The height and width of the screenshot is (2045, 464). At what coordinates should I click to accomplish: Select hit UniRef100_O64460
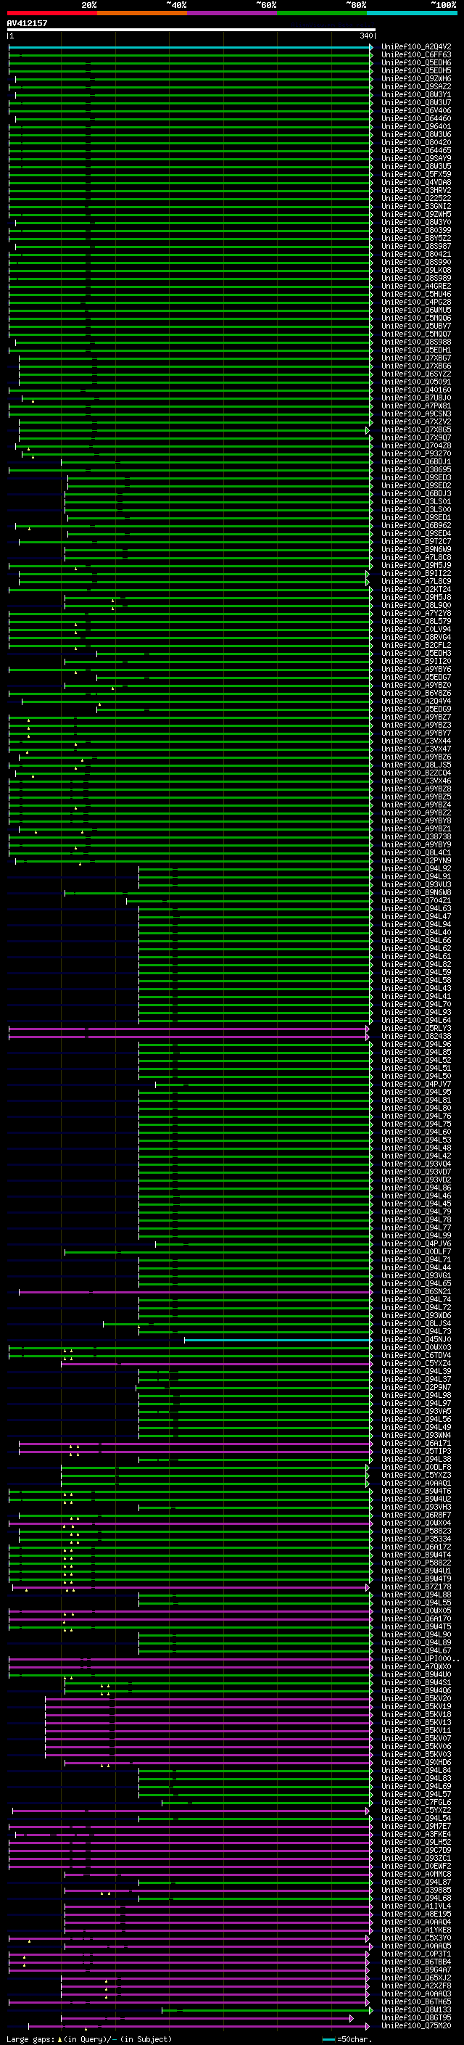pos(416,118)
